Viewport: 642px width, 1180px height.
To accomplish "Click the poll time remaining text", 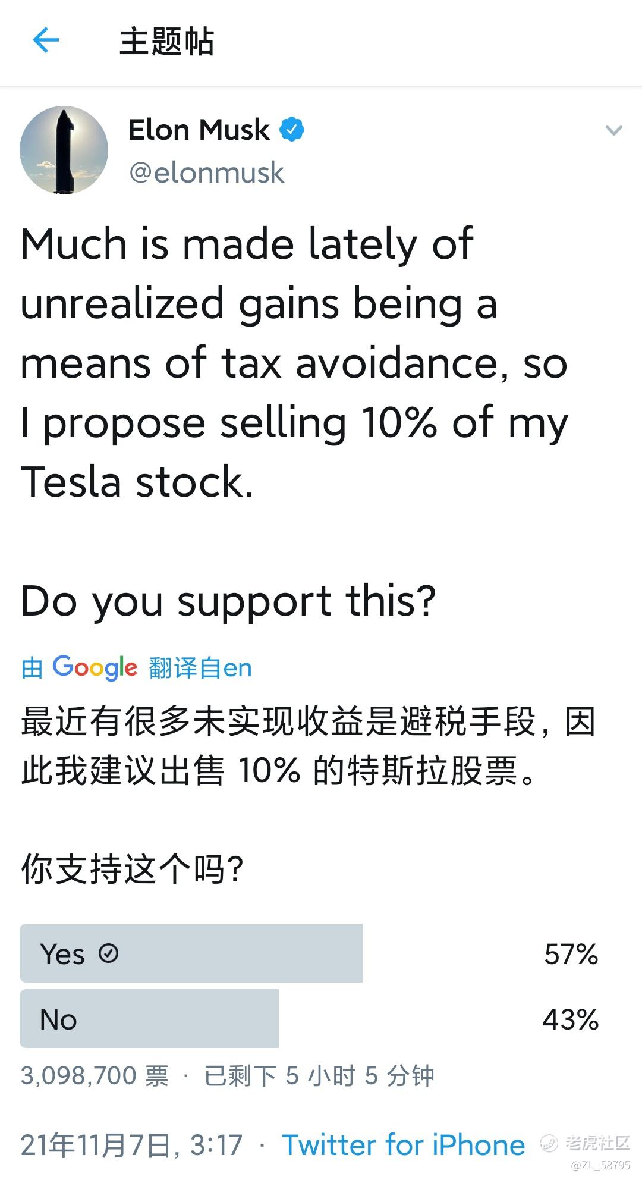I will point(319,1076).
